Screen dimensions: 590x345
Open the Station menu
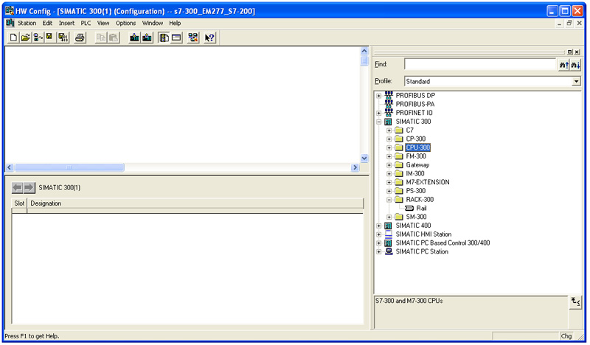pyautogui.click(x=27, y=23)
